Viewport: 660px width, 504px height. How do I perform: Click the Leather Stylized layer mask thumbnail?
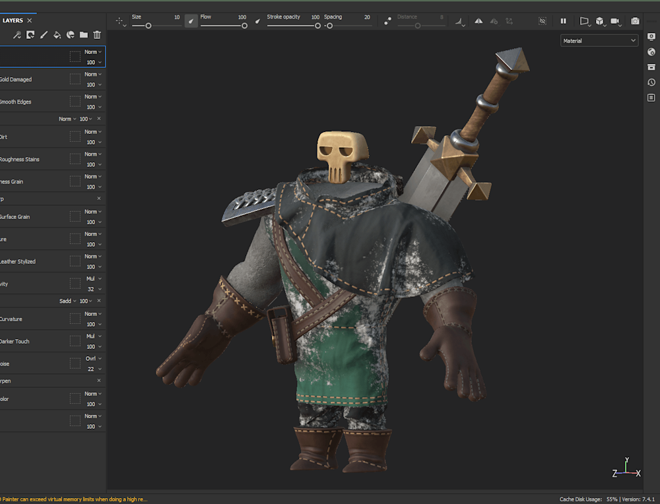(x=75, y=261)
